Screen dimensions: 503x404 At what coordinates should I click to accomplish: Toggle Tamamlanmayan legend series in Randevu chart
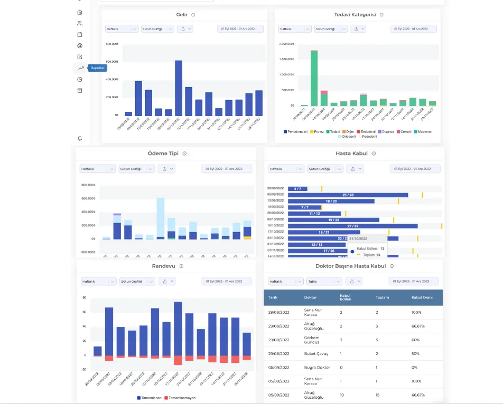coord(180,398)
